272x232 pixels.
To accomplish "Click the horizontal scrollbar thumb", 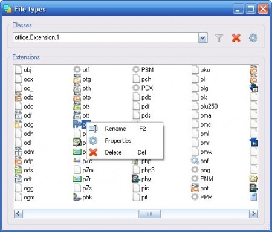I will 149,214.
